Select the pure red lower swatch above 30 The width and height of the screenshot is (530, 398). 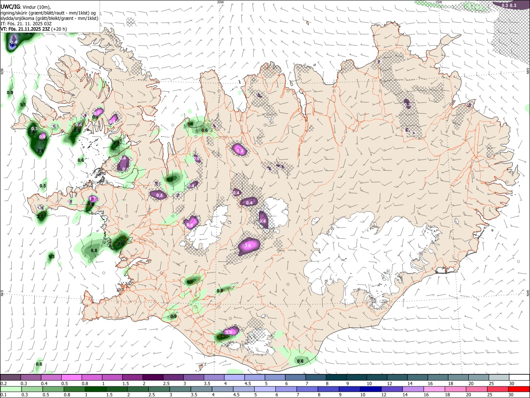coord(520,389)
